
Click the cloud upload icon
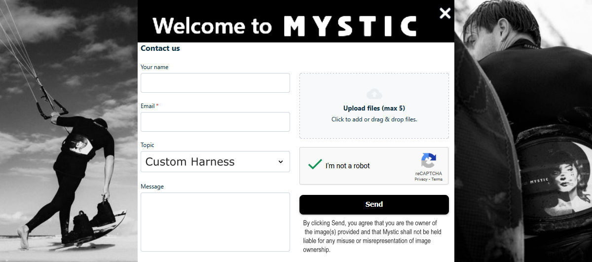point(374,94)
